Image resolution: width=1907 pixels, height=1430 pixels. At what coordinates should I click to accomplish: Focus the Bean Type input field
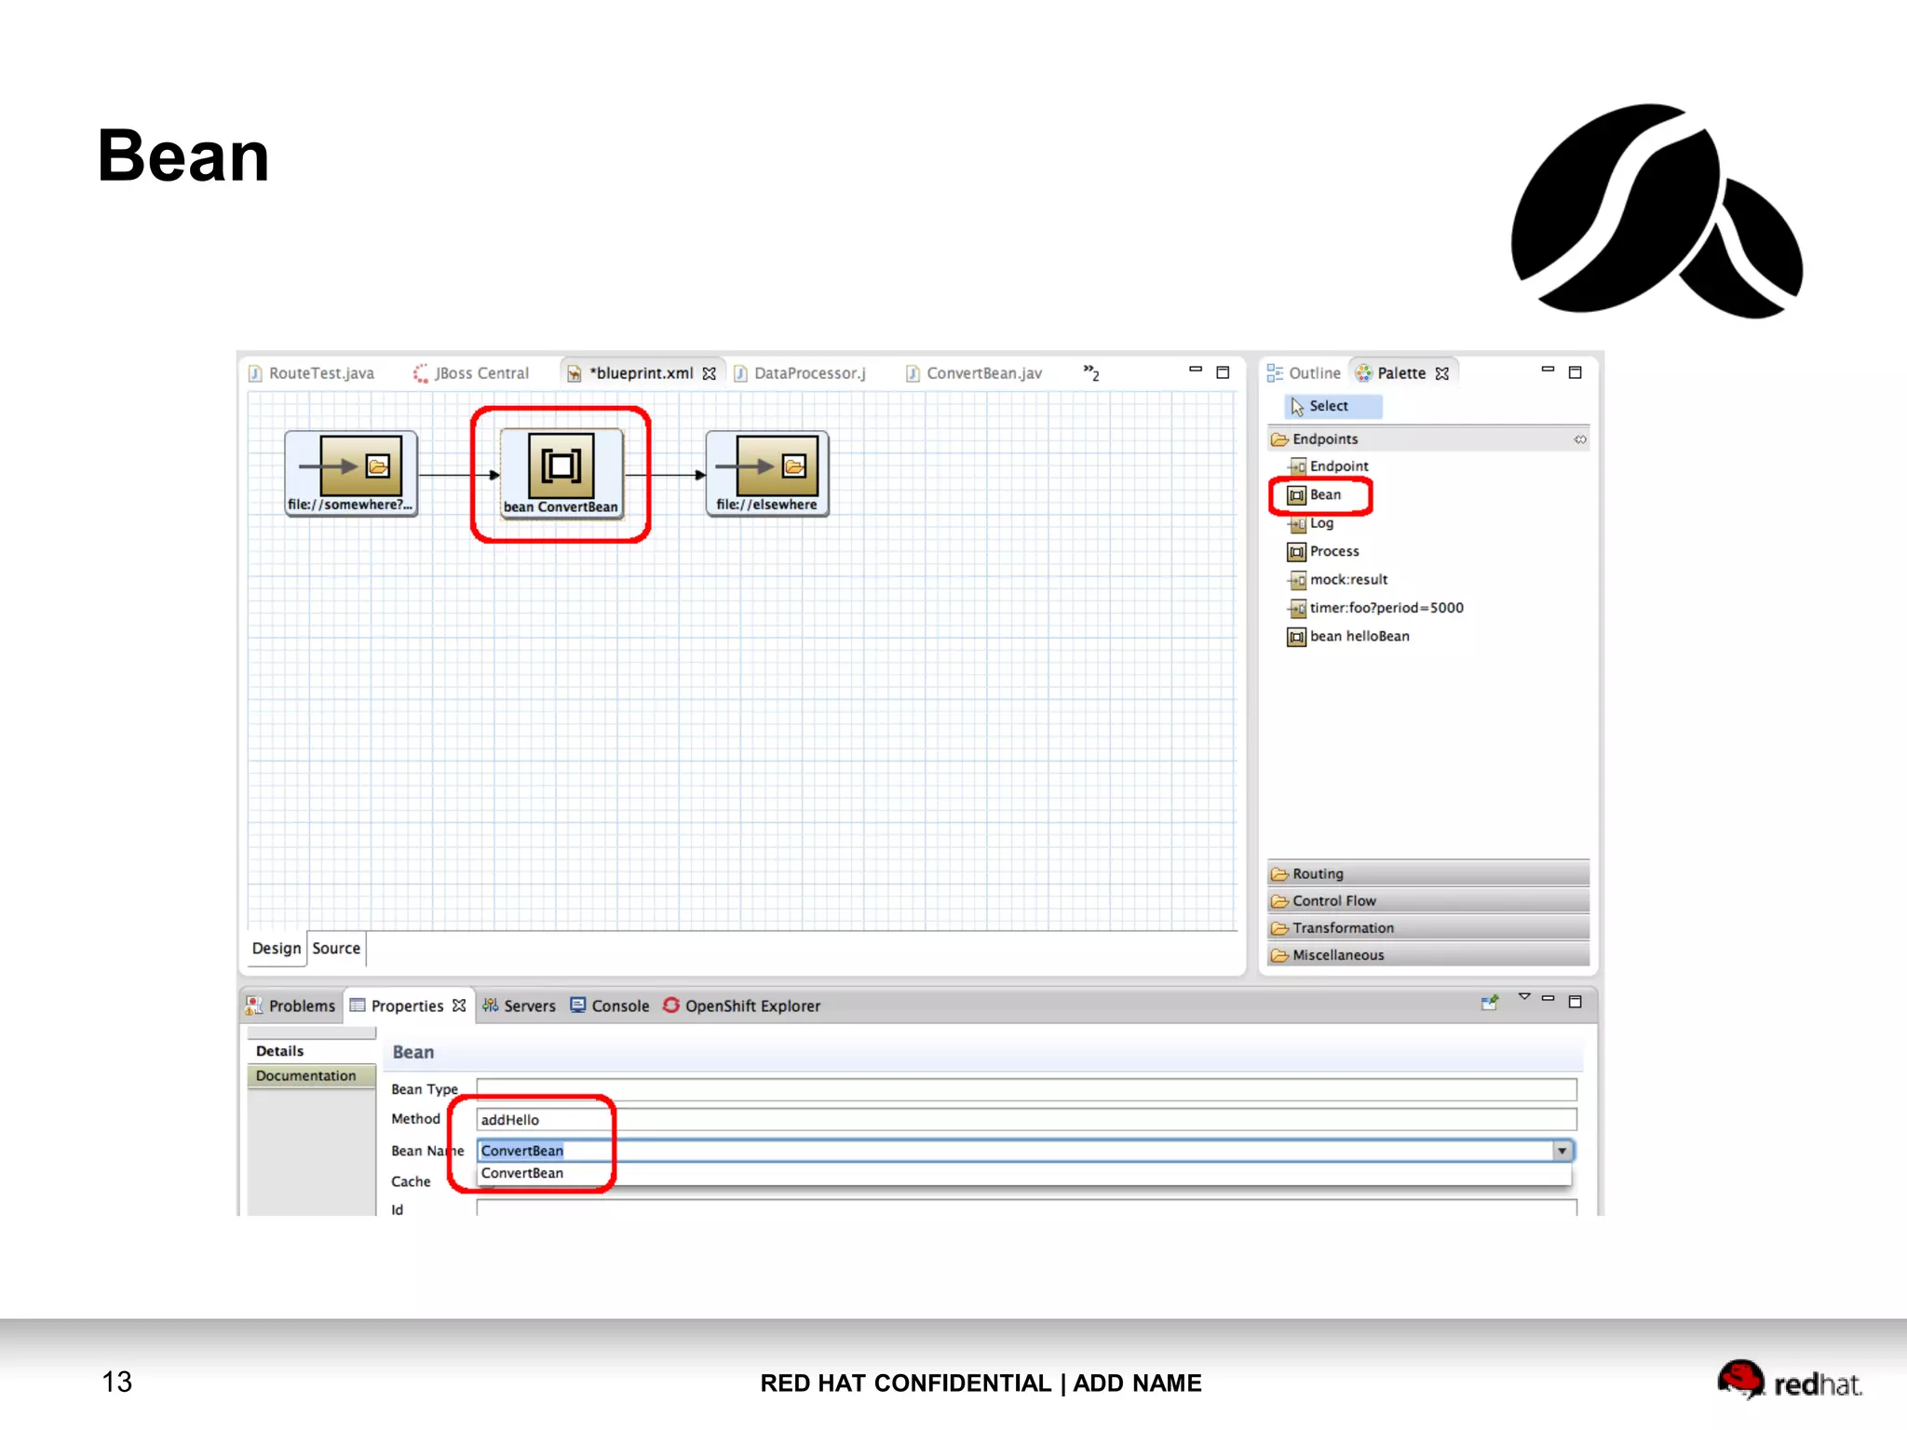tap(1026, 1088)
